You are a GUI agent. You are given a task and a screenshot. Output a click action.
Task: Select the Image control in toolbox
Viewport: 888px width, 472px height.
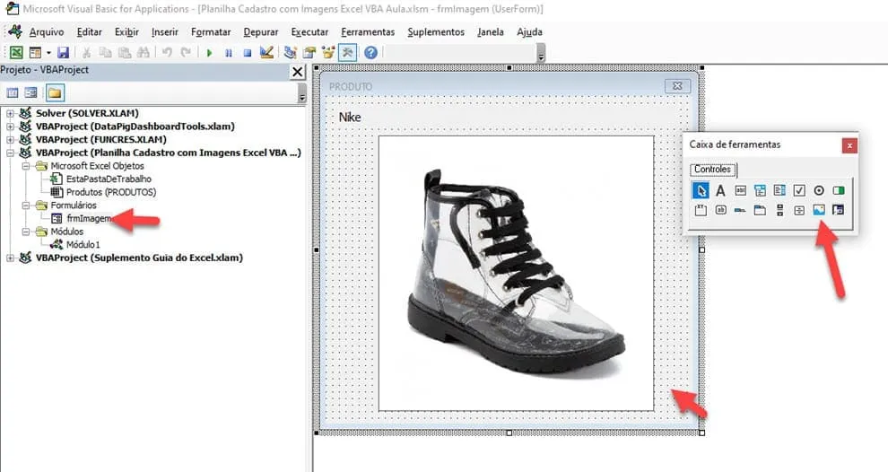pyautogui.click(x=818, y=210)
